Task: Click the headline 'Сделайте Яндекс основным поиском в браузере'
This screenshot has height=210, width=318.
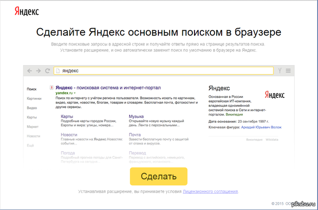Action: coord(159,32)
